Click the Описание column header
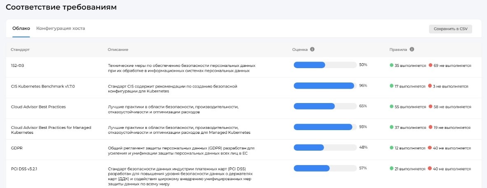This screenshot has height=188, width=487. point(118,49)
